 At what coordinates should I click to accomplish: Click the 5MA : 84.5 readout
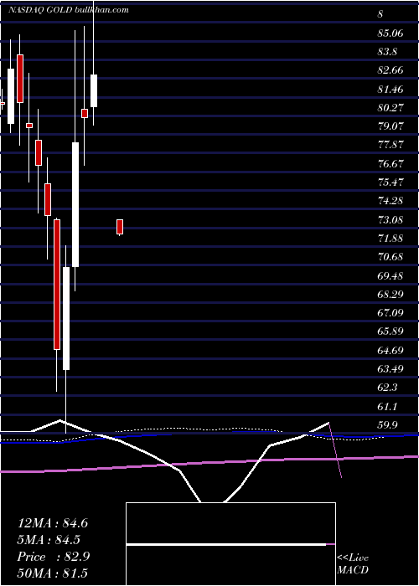pos(49,540)
